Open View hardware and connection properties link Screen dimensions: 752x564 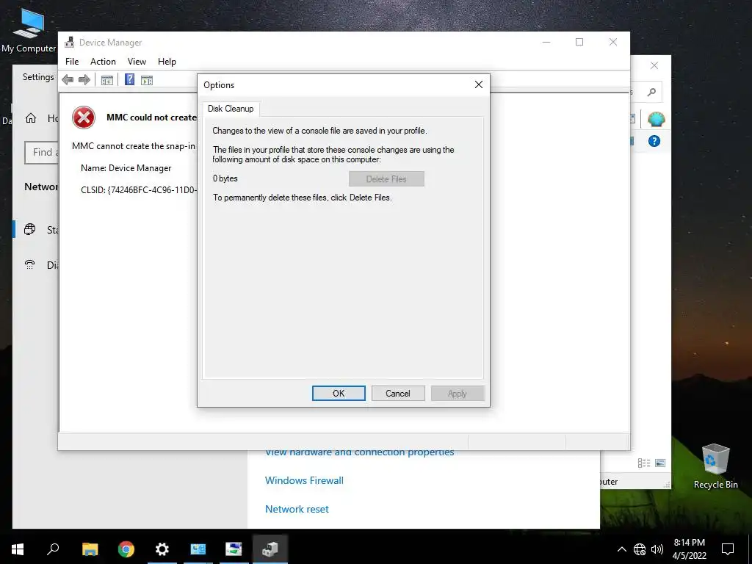pos(360,452)
